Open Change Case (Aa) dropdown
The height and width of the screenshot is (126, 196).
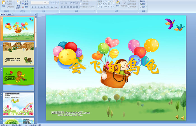click(52, 7)
